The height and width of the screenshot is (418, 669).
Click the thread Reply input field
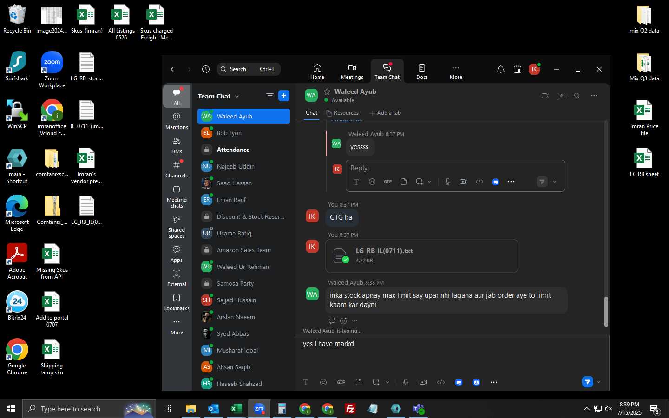tap(455, 168)
